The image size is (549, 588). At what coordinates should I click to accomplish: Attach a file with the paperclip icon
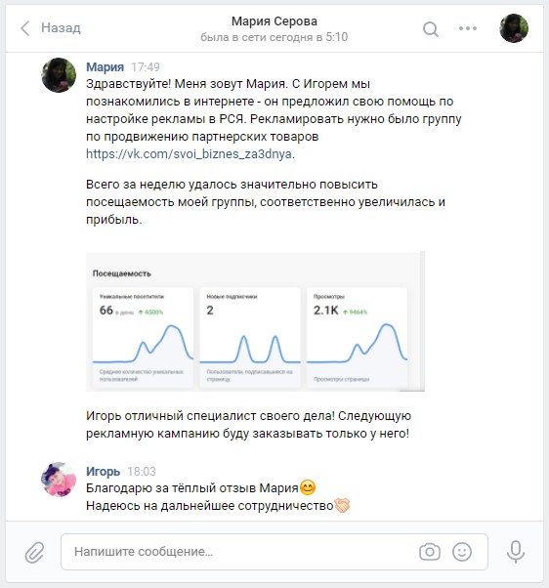34,552
